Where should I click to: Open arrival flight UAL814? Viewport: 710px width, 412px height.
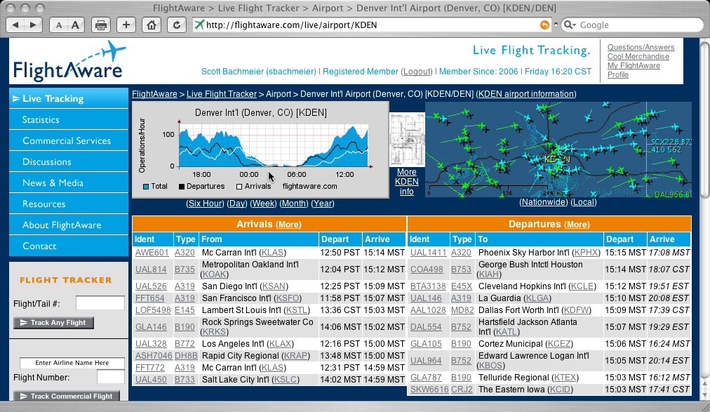coord(151,270)
